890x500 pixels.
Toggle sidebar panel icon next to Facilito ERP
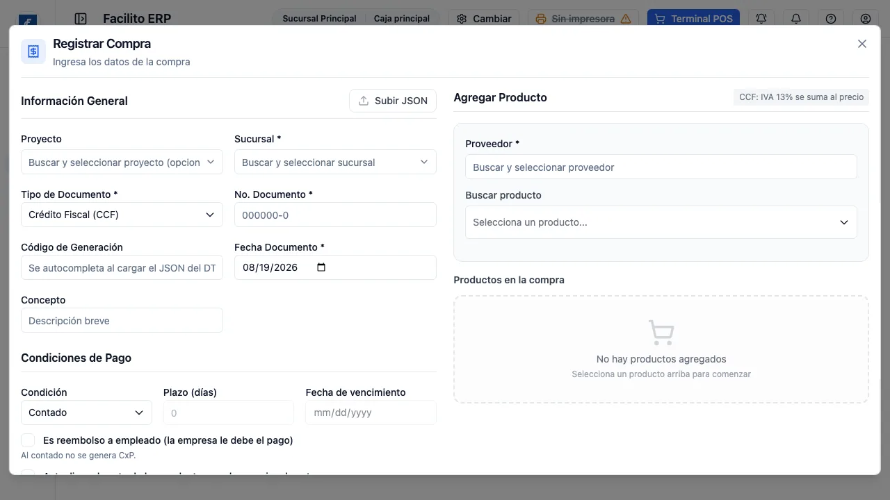[x=81, y=19]
